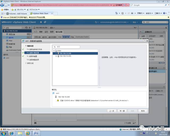Open the IE Page (P) menu

pos(141,13)
